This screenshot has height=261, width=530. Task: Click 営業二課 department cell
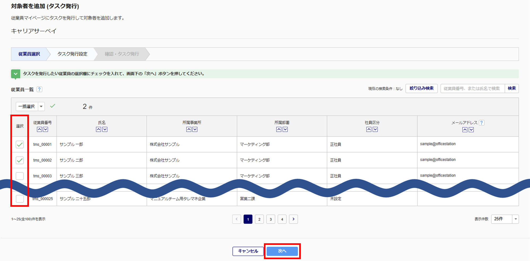248,199
